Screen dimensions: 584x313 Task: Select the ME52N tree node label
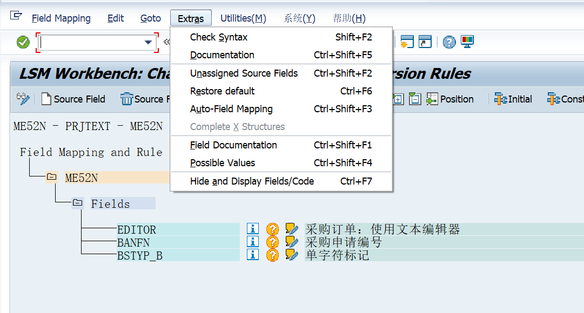coord(81,178)
